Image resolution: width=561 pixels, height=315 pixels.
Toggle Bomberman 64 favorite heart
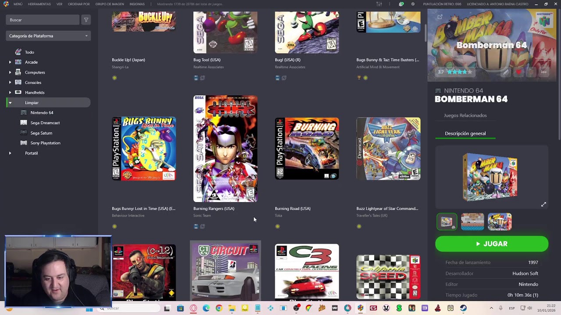click(519, 72)
